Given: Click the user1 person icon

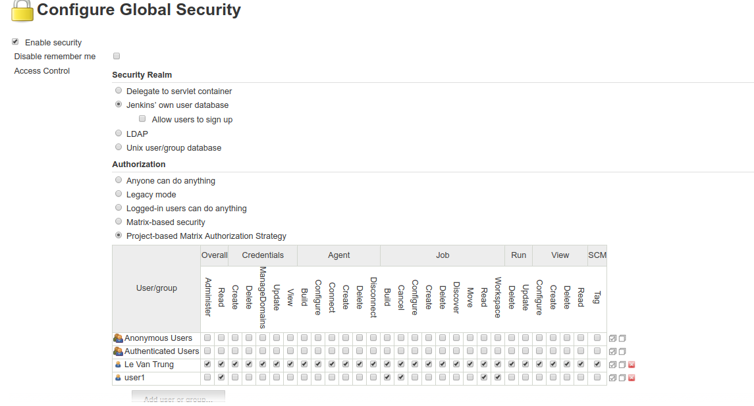Looking at the screenshot, I should (118, 378).
